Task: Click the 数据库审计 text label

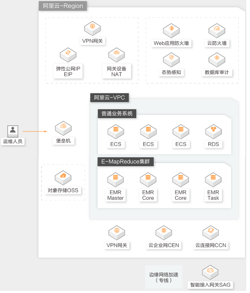Action: 217,72
